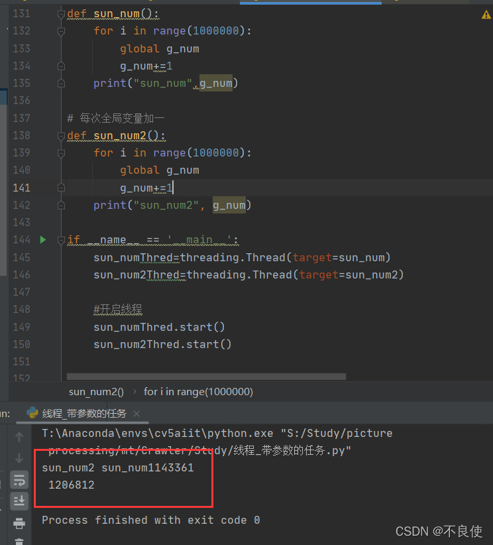
Task: Click fold end marker at line 134
Action: coord(61,66)
